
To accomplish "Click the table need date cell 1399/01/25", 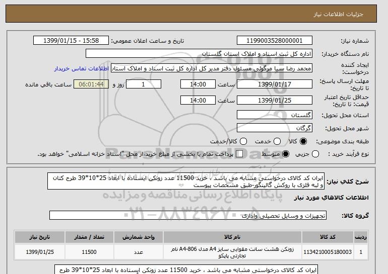I will point(40,252).
